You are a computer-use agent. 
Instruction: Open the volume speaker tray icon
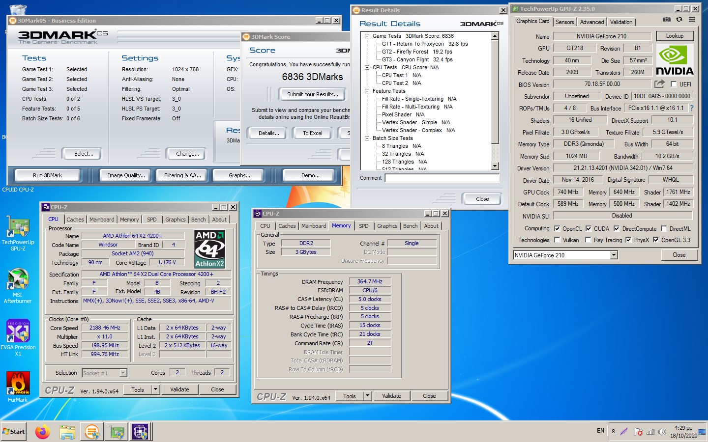662,432
